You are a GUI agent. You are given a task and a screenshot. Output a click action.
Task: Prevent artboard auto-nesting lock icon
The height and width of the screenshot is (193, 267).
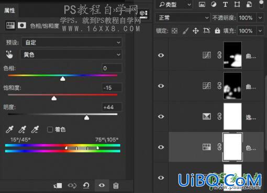coord(207,31)
